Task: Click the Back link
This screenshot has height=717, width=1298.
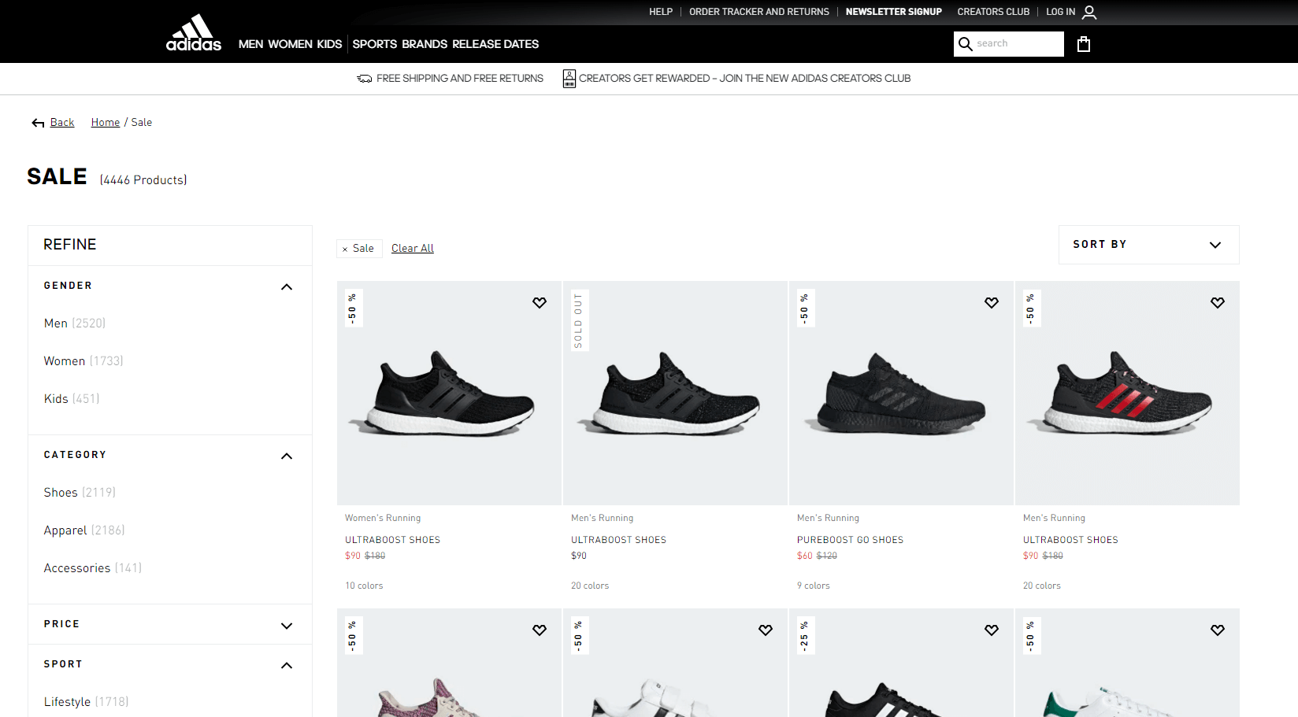Action: tap(62, 123)
